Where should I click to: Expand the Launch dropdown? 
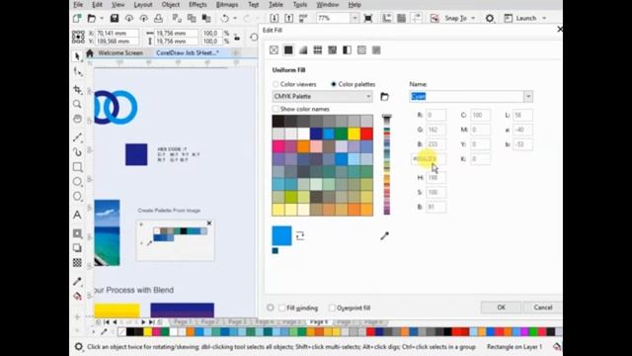(x=544, y=18)
